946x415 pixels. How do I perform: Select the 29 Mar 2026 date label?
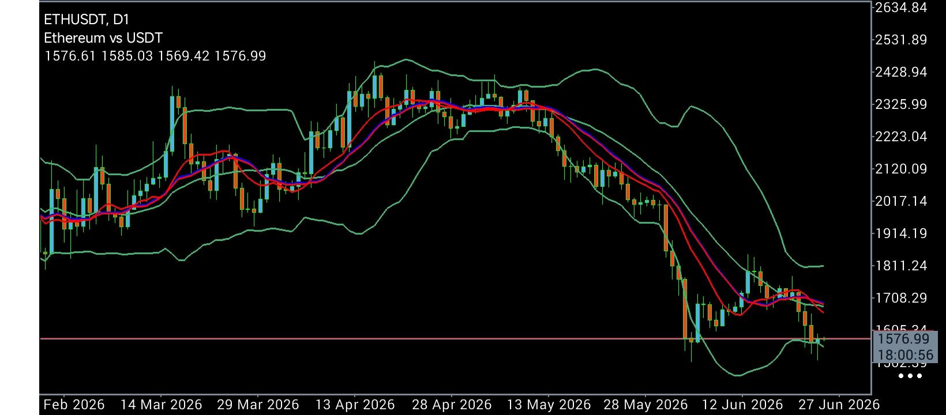[258, 405]
